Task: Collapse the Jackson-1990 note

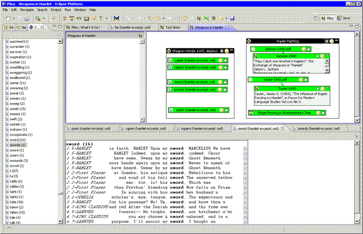Action: point(327,56)
